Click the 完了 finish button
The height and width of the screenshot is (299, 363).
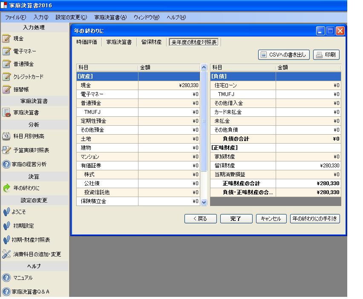(236, 219)
